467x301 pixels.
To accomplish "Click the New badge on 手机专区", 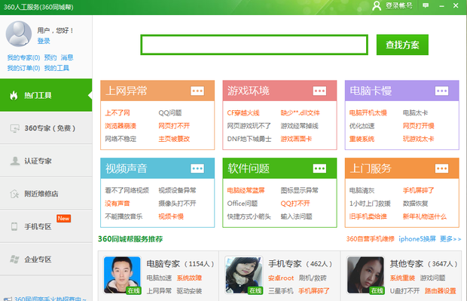I will click(63, 218).
